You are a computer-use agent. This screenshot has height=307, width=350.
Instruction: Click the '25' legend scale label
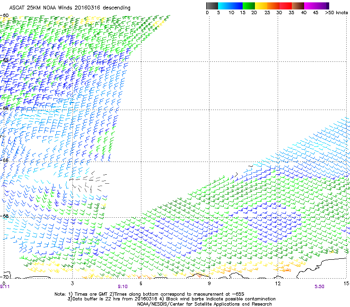coord(267,13)
